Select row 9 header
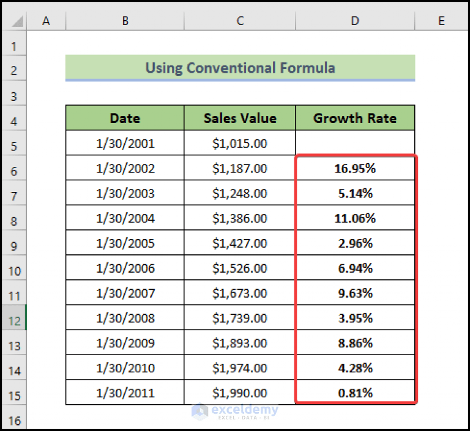The height and width of the screenshot is (431, 470). click(x=14, y=243)
